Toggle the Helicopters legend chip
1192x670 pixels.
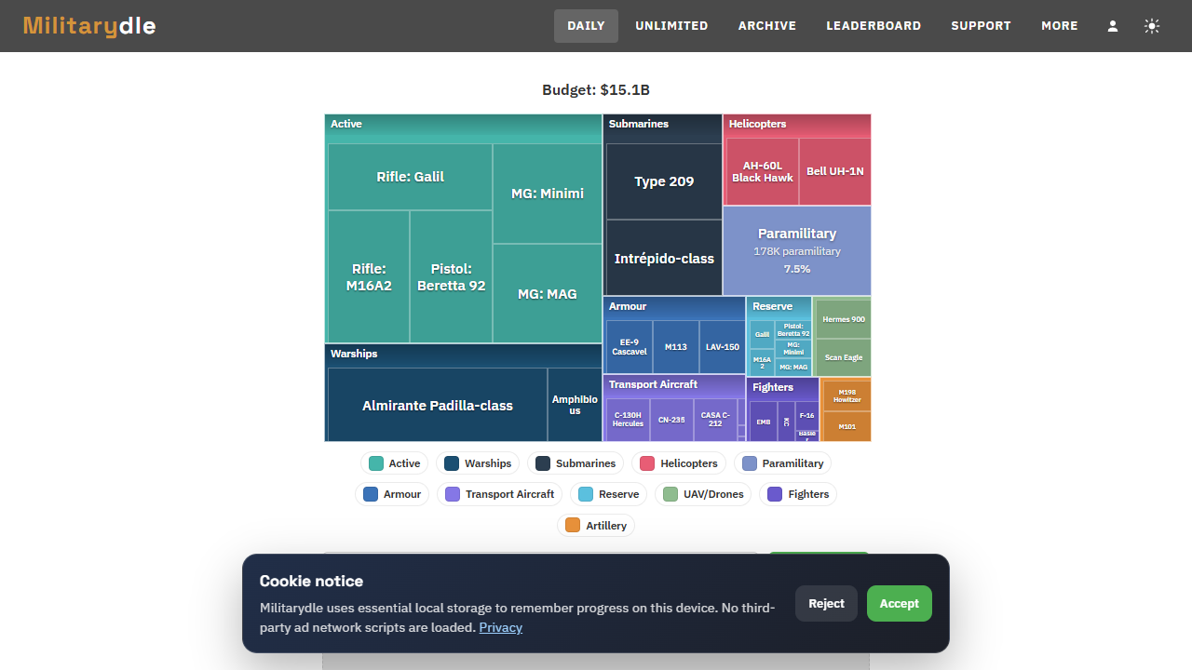click(679, 463)
